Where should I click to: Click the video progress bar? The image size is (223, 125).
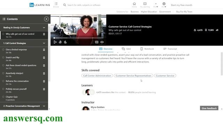tap(79, 38)
